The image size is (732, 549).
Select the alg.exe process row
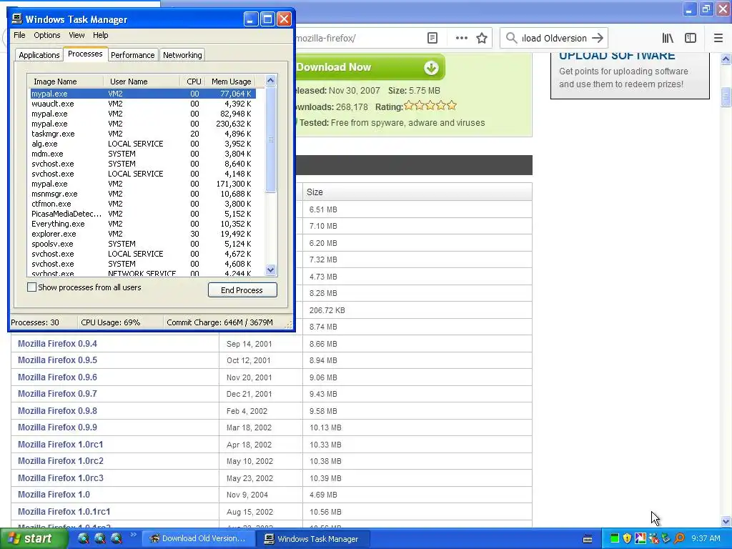pyautogui.click(x=142, y=144)
